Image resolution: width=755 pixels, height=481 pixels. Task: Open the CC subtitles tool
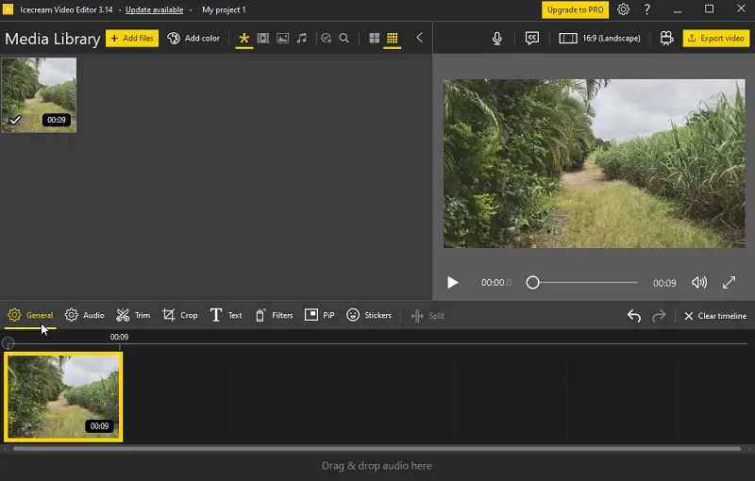(532, 39)
